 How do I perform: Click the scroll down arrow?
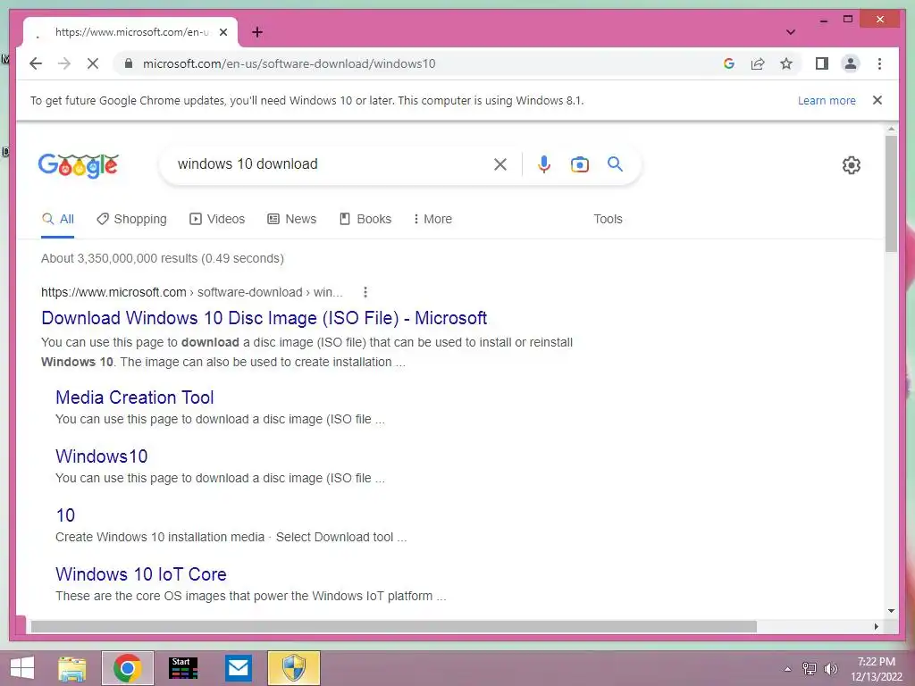[891, 611]
